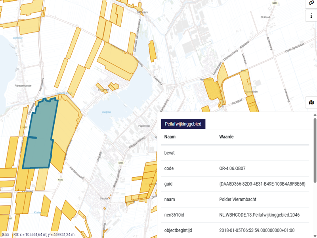Image resolution: width=317 pixels, height=238 pixels.
Task: Select the Peilafwijkinggebied tab
Action: point(183,124)
